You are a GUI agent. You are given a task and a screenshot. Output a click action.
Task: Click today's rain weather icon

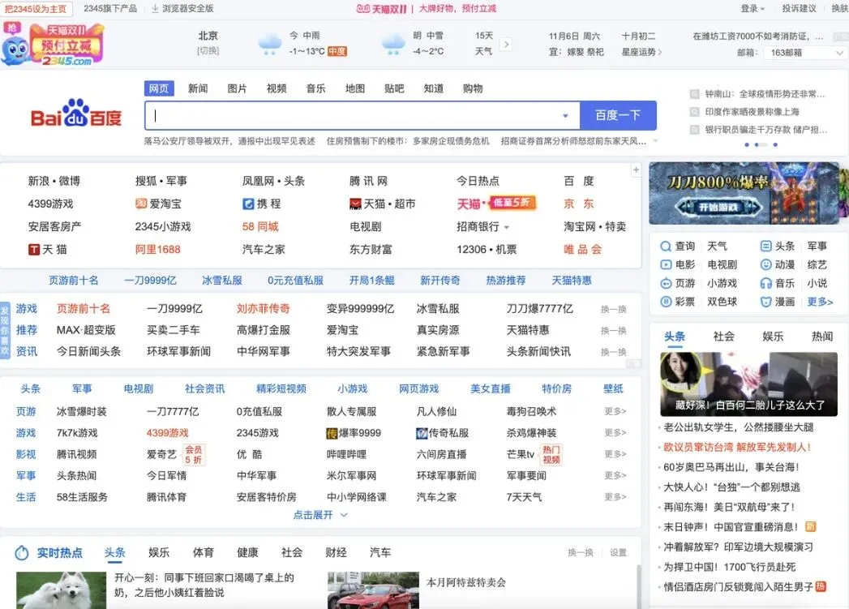coord(269,45)
